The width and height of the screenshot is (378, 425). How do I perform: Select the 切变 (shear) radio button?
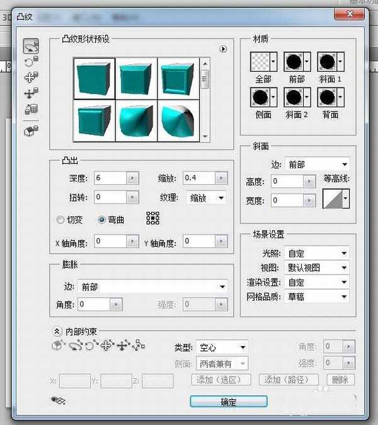click(60, 220)
